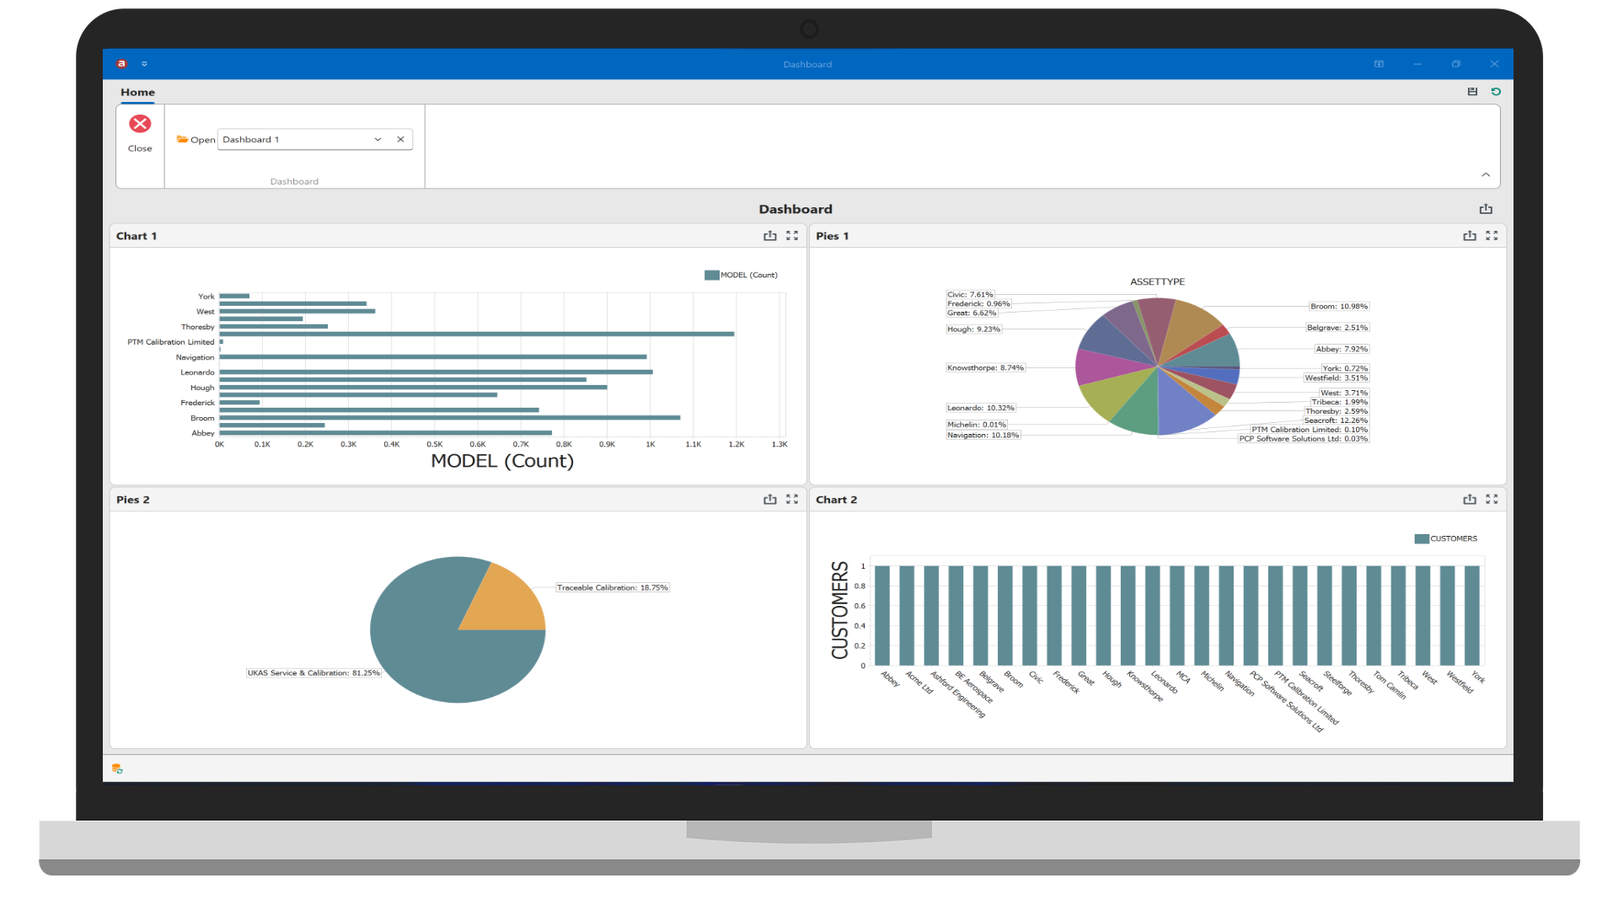Click Open next to the dashboard selector
This screenshot has width=1618, height=910.
(x=201, y=140)
